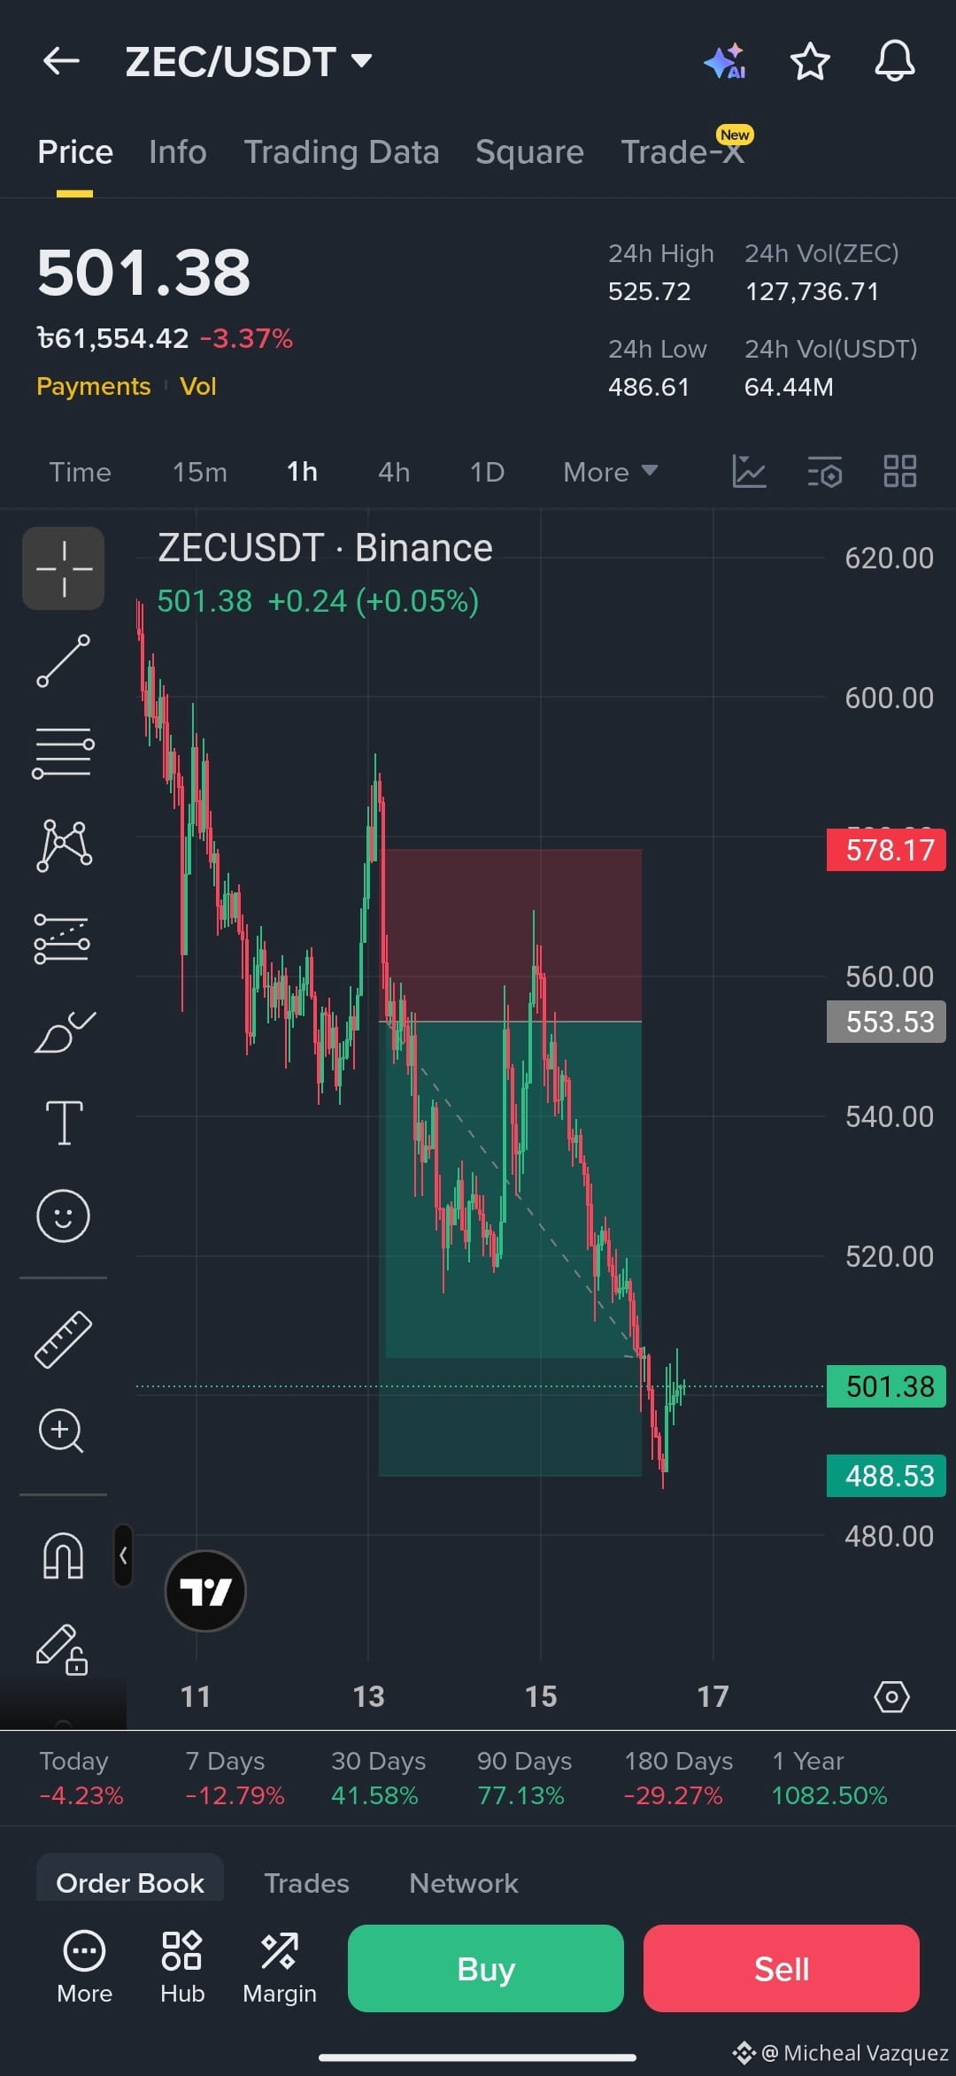Switch to the Network tab
956x2076 pixels.
pos(463,1883)
